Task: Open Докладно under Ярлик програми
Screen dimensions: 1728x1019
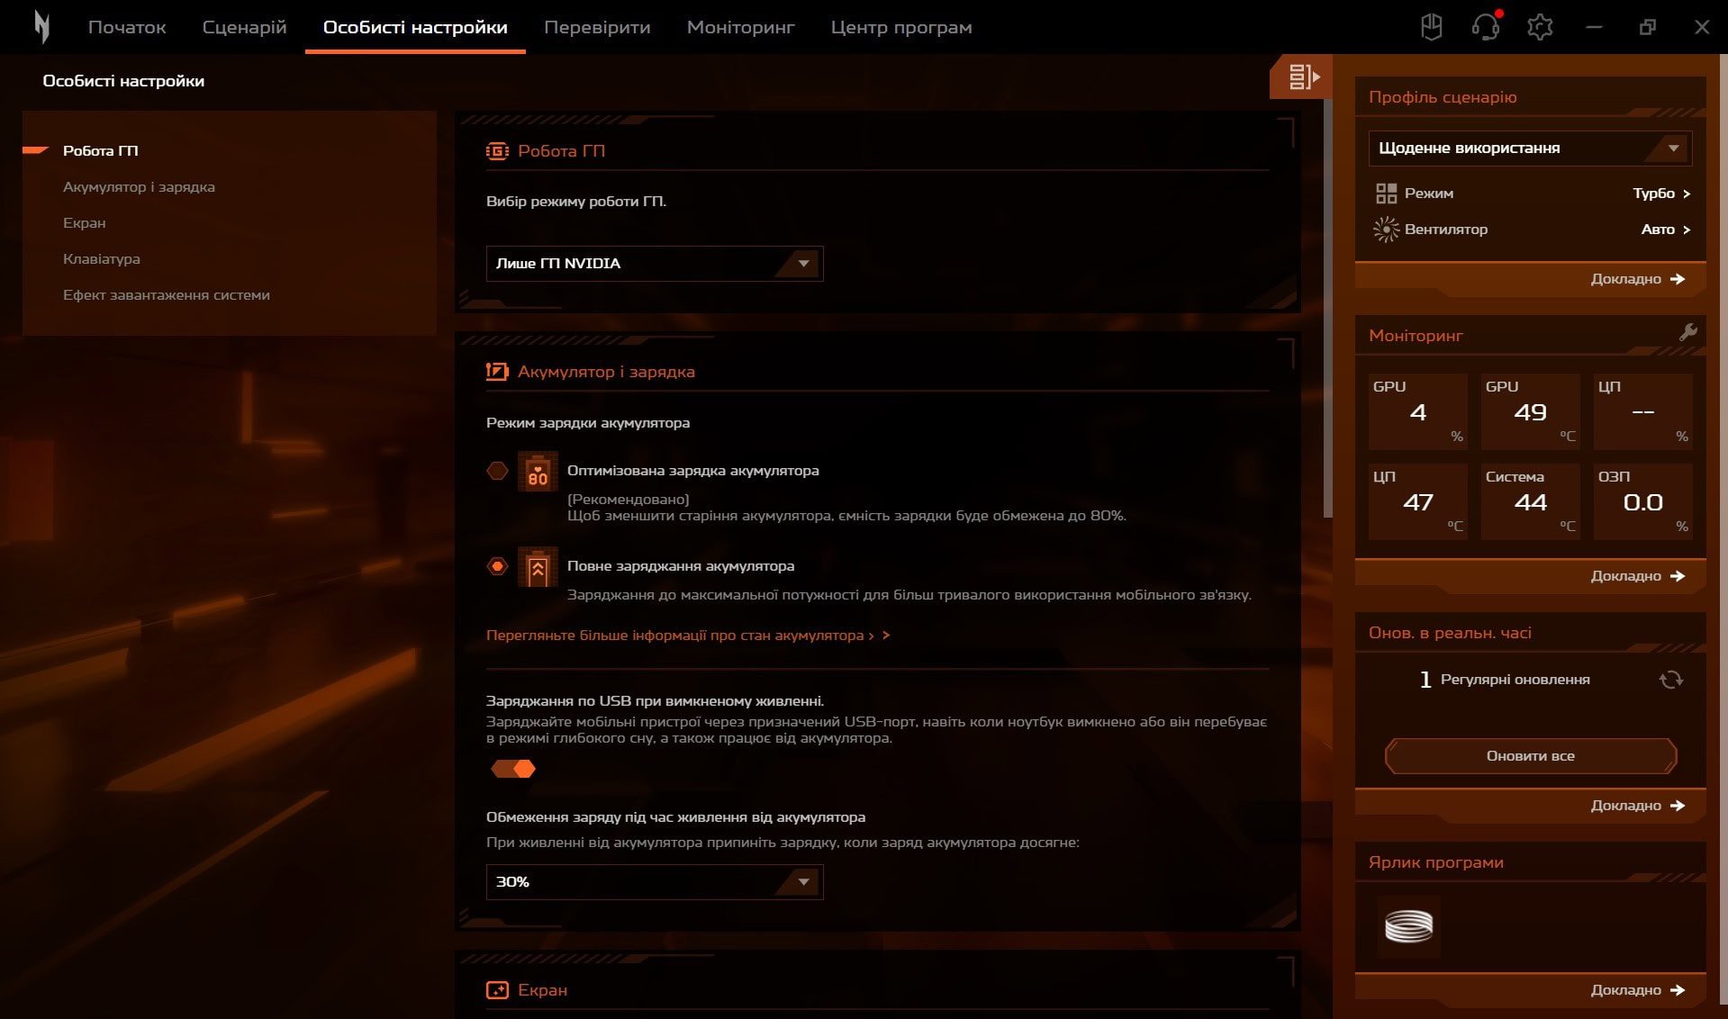Action: pos(1637,990)
